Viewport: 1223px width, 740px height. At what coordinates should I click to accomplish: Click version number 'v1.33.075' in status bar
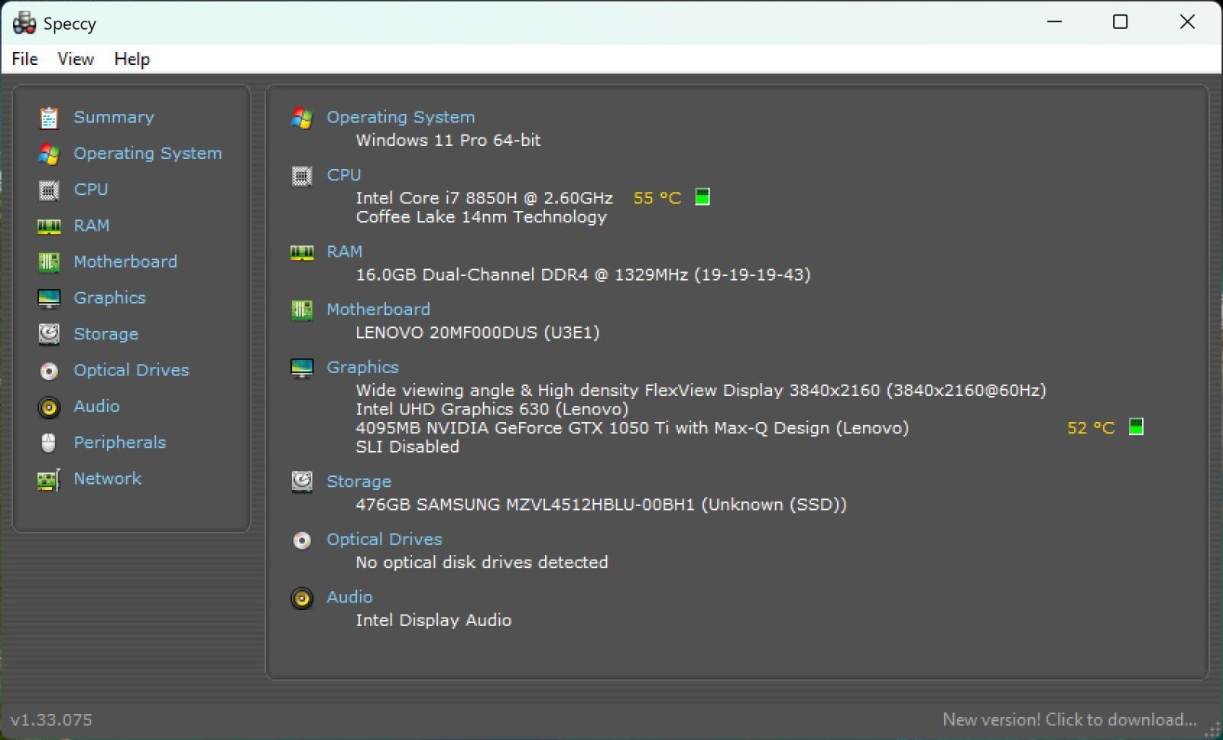coord(51,720)
